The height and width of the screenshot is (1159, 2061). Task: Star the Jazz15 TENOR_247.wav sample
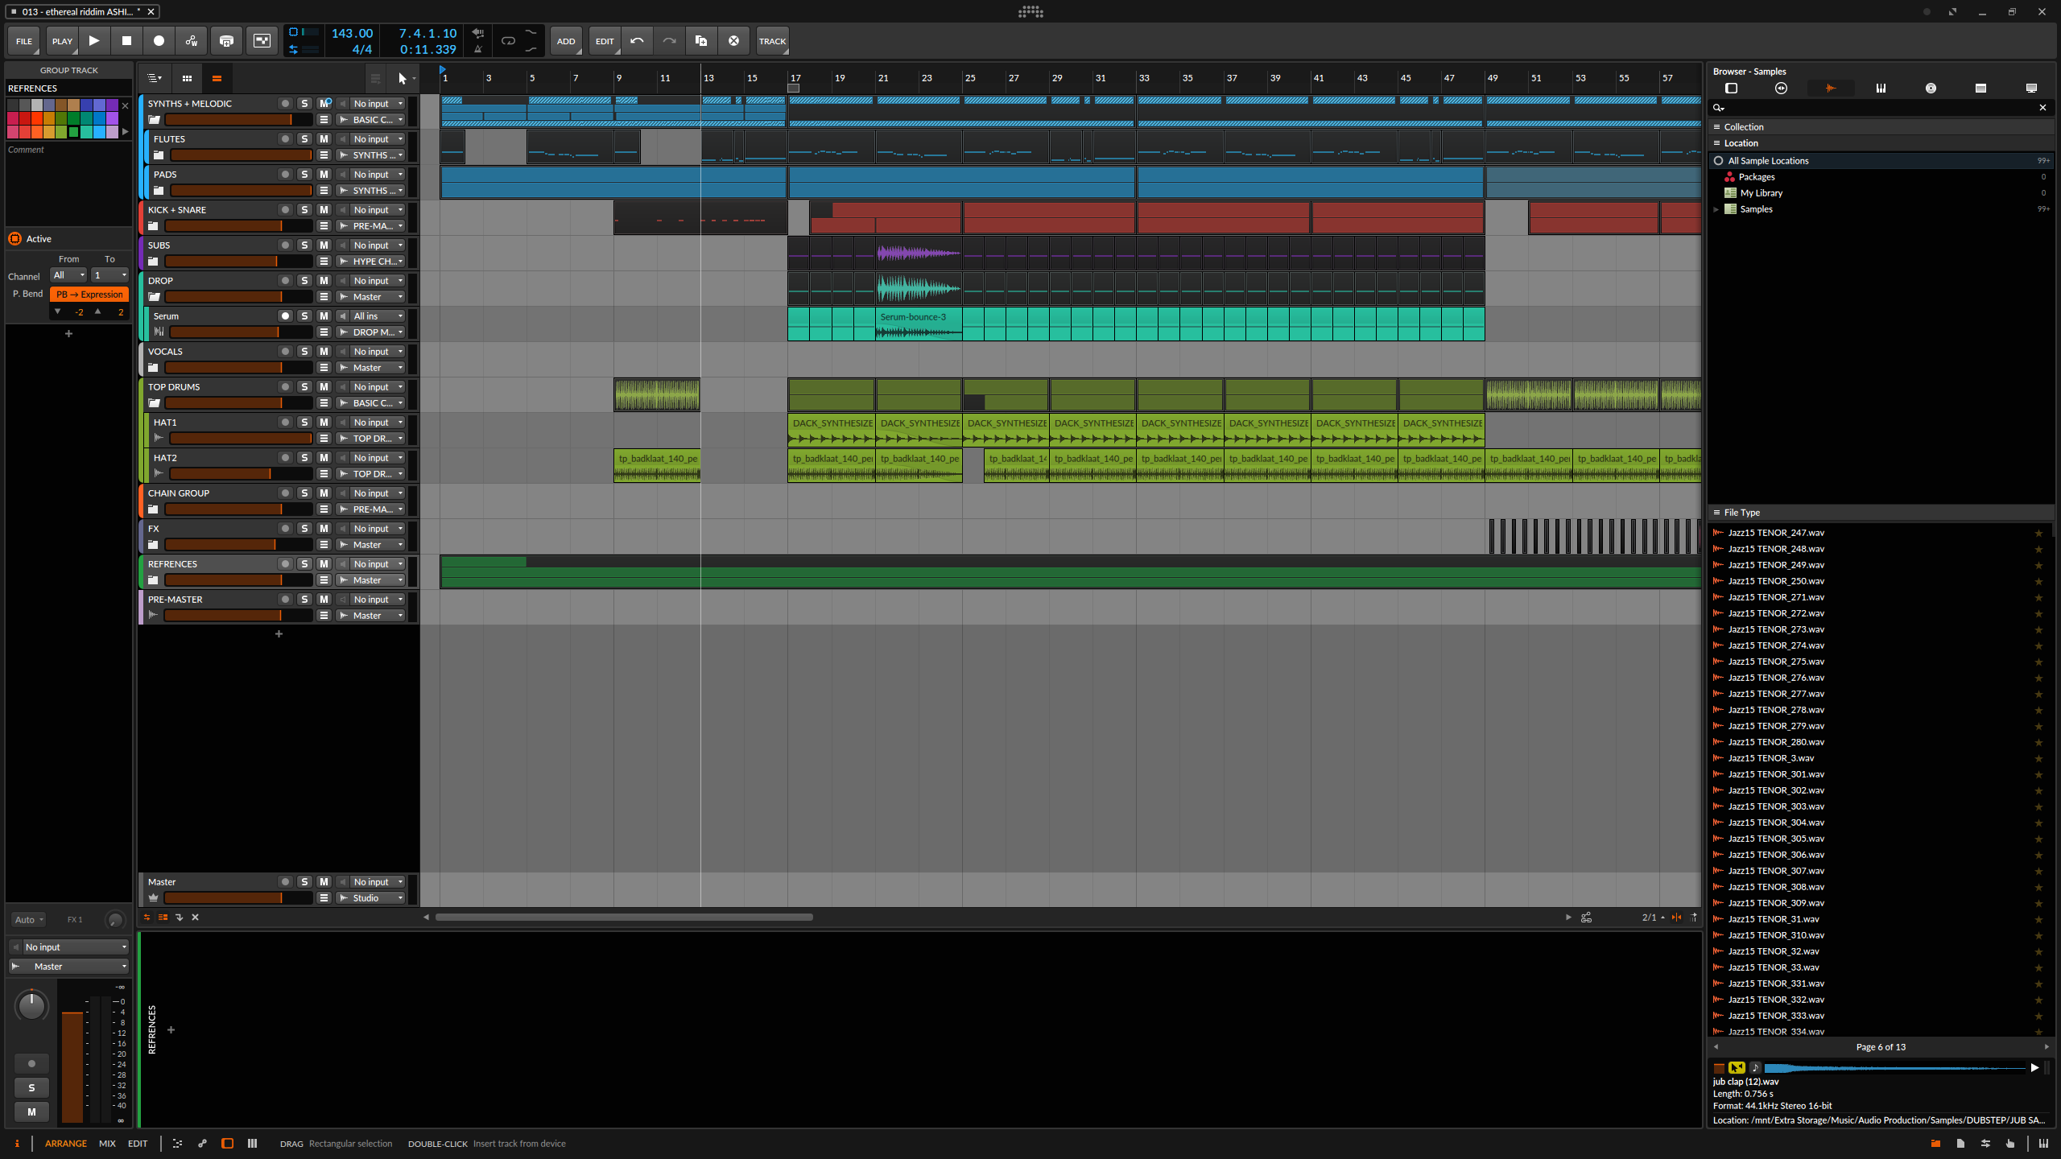click(x=2039, y=532)
